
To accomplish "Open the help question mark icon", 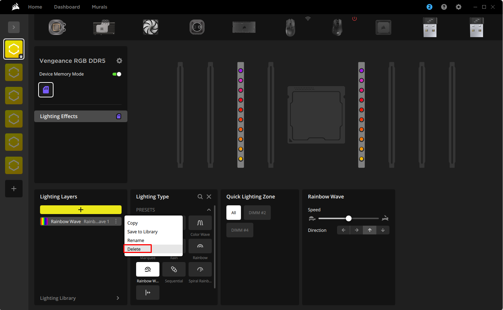I will coord(444,7).
